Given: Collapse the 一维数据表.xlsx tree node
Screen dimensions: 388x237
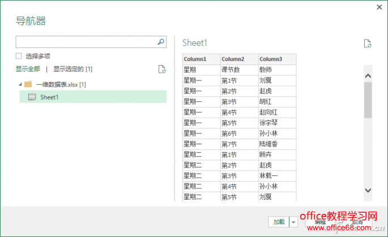Looking at the screenshot, I should point(20,84).
